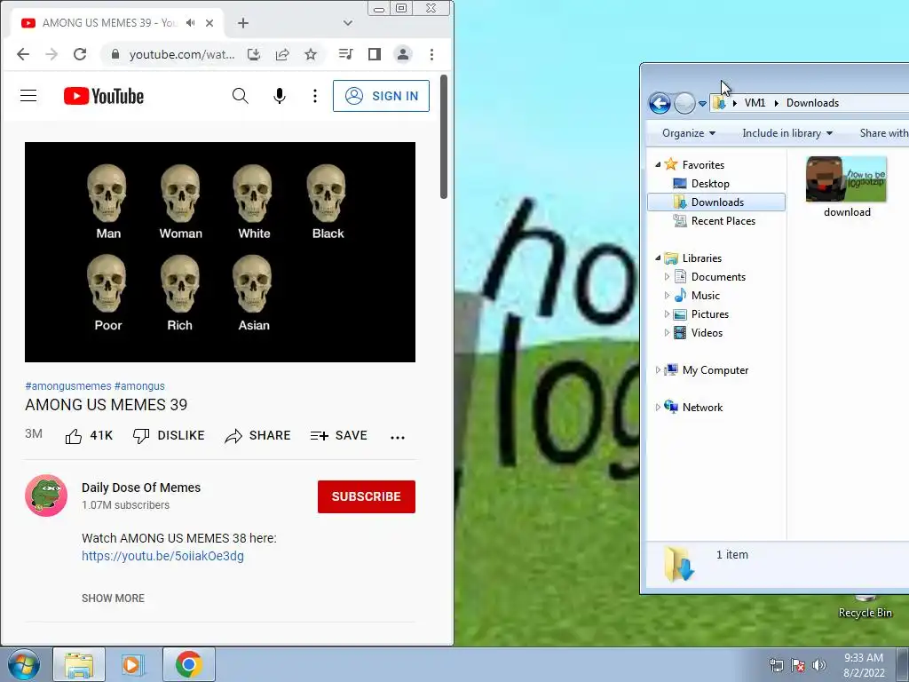
Task: Click Chrome's forward navigation arrow
Action: click(x=51, y=54)
